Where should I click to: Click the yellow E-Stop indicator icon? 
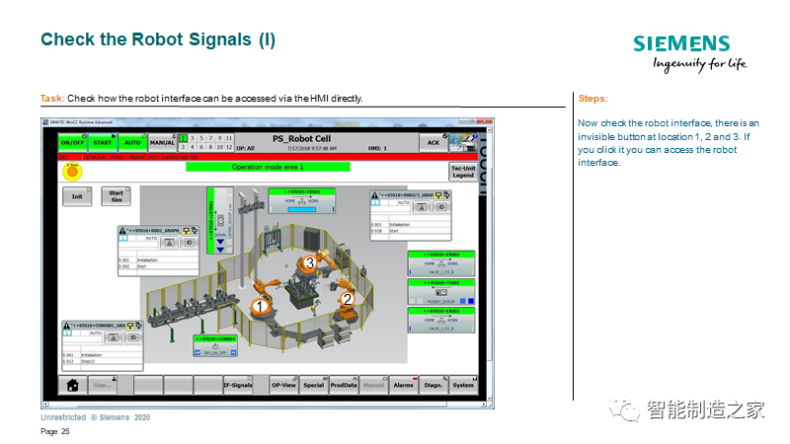point(72,172)
